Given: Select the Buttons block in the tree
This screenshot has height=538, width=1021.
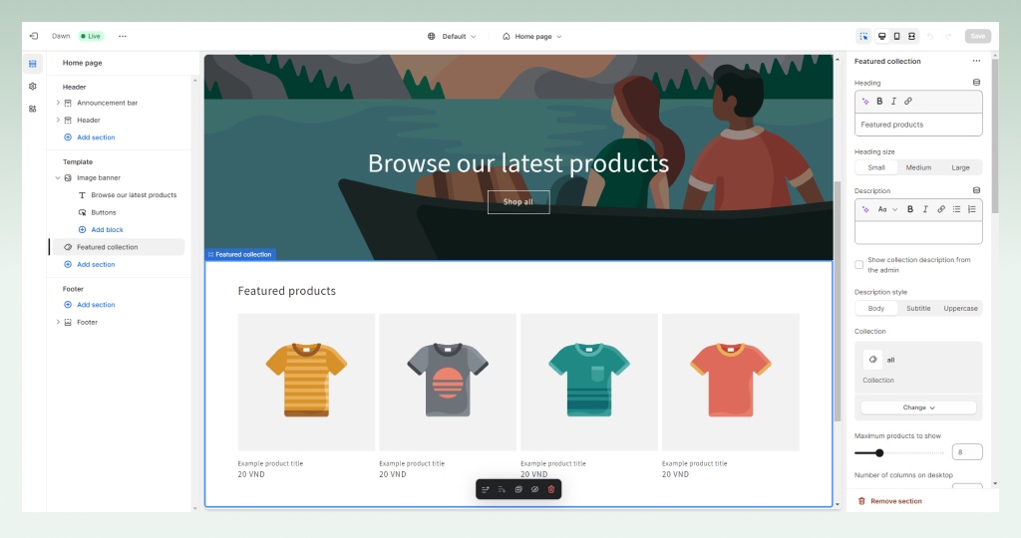Looking at the screenshot, I should [x=104, y=213].
